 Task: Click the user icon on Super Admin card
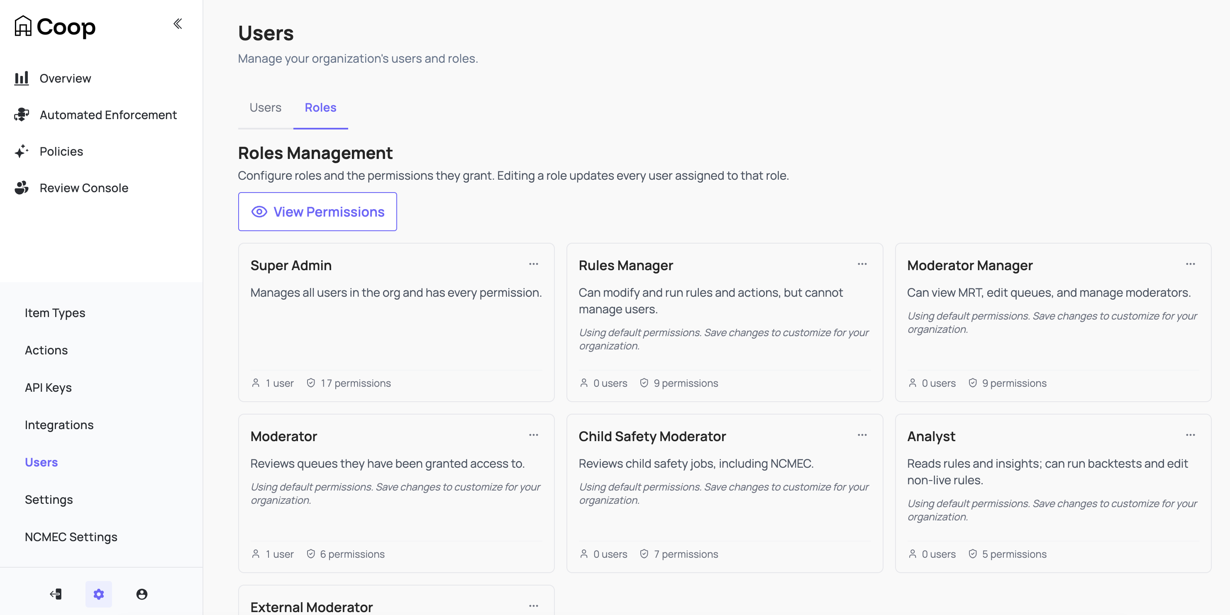coord(256,383)
